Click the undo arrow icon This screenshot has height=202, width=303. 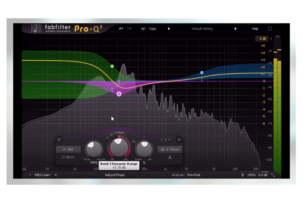(121, 29)
